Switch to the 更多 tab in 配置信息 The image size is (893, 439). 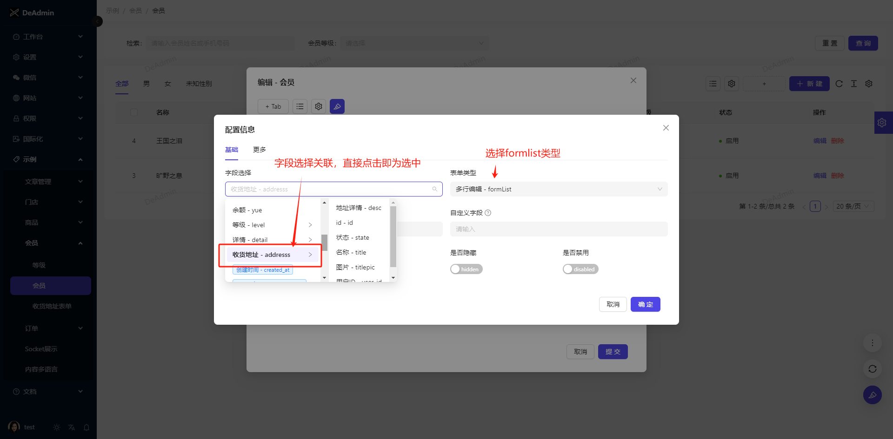pyautogui.click(x=260, y=150)
